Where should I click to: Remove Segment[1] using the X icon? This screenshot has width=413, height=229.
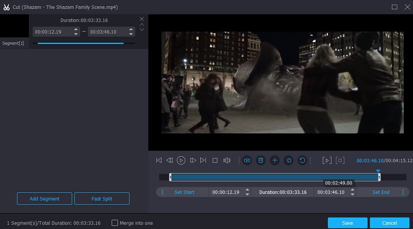point(141,19)
